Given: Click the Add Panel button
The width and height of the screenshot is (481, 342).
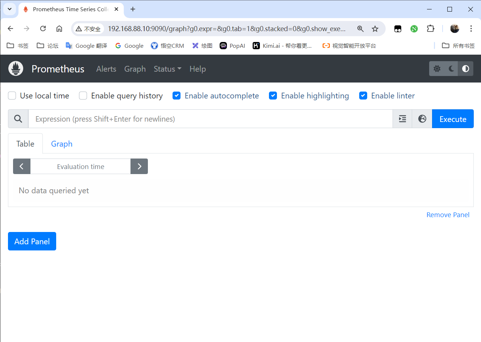Looking at the screenshot, I should 32,241.
